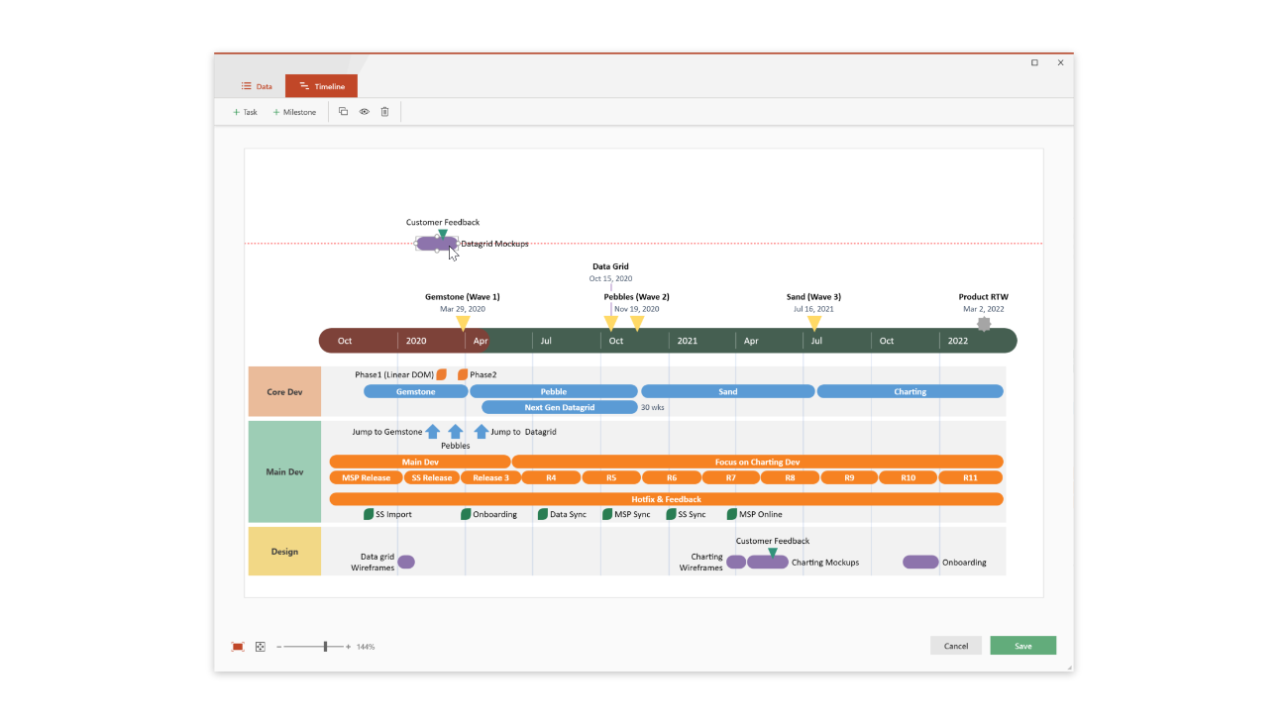Select the Gemstone (Wave 1) milestone marker

pos(463,323)
